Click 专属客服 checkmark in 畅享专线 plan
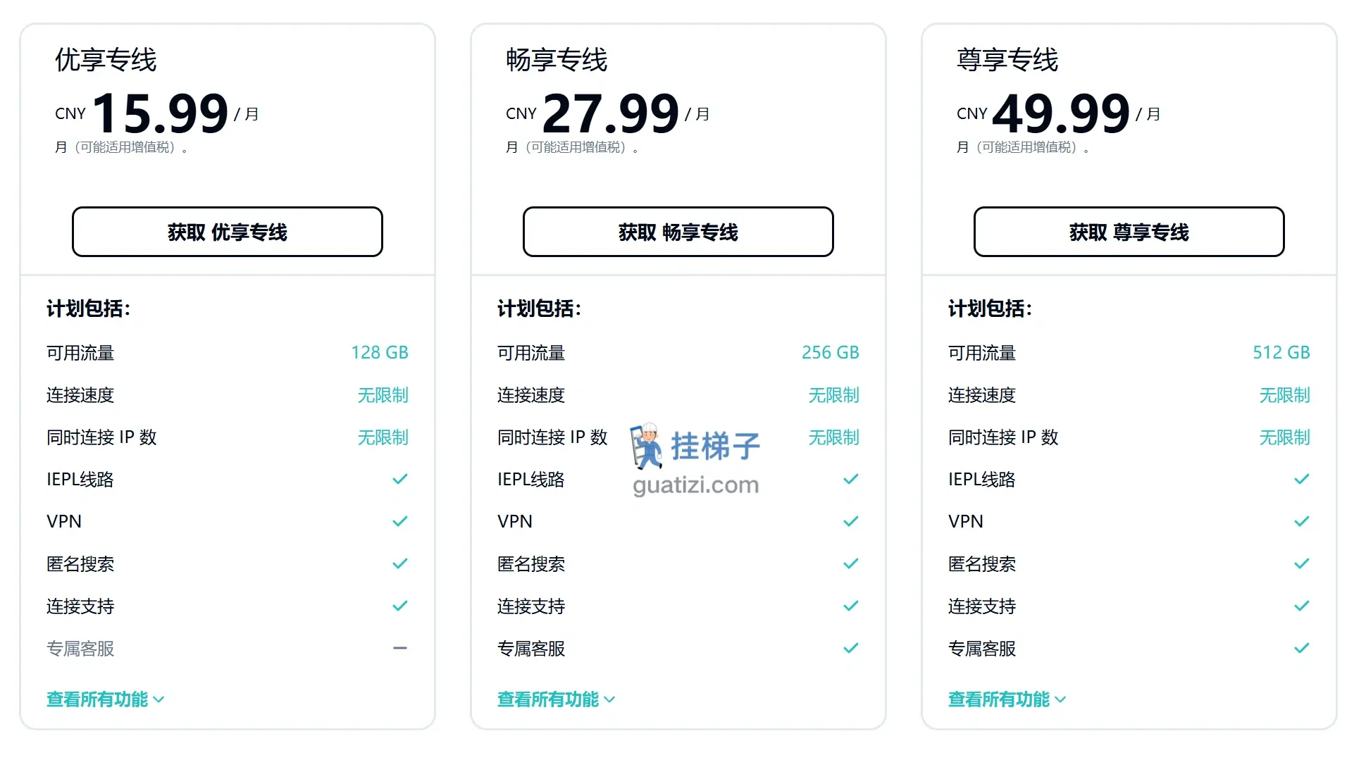 851,648
